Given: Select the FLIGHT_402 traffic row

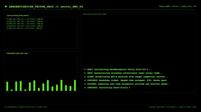Looking at the screenshot, I should (25, 19).
